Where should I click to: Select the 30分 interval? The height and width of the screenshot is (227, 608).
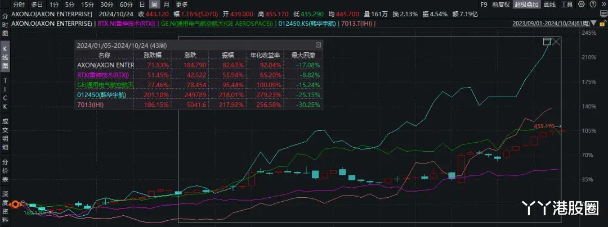pyautogui.click(x=106, y=4)
